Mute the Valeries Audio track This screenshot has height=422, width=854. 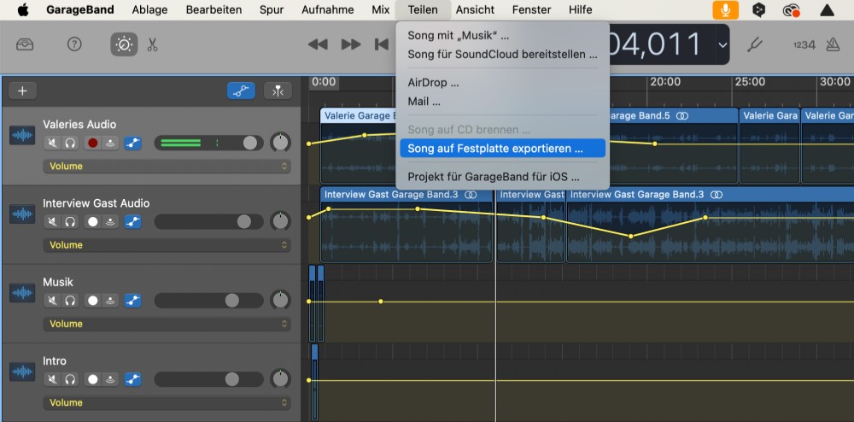[x=52, y=144]
